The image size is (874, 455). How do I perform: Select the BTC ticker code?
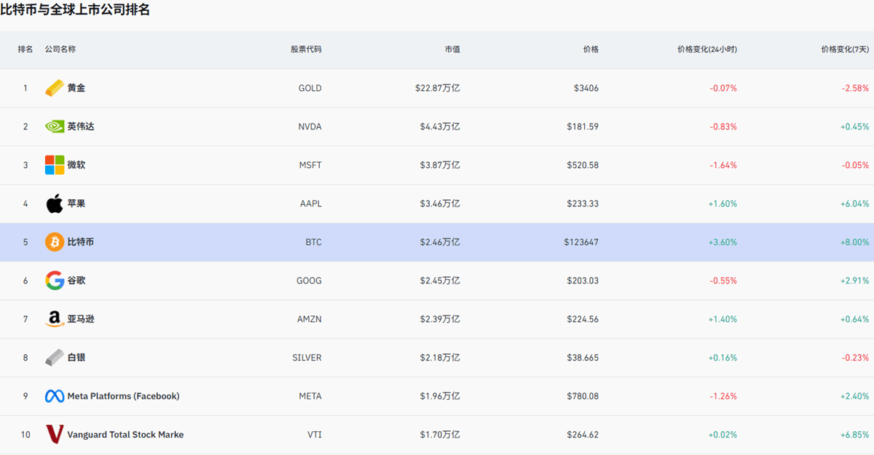pos(313,242)
